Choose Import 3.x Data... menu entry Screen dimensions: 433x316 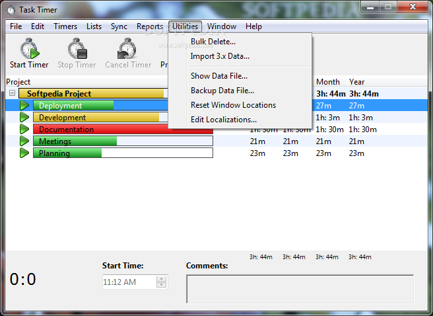240,56
